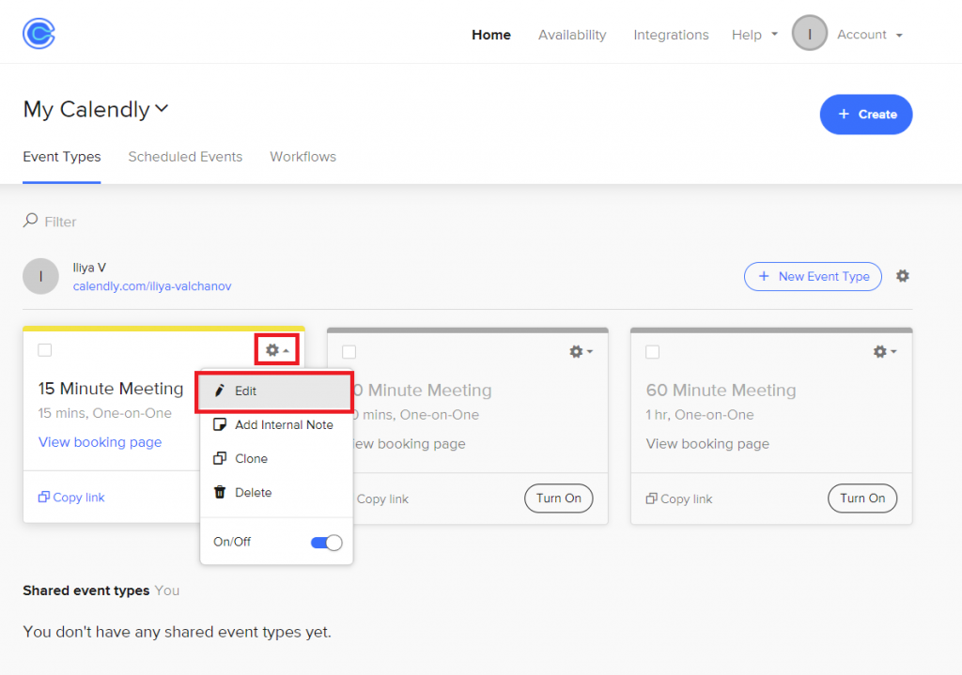This screenshot has width=962, height=675.
Task: Click Turn On for the 60 Minute Meeting
Action: coord(862,499)
